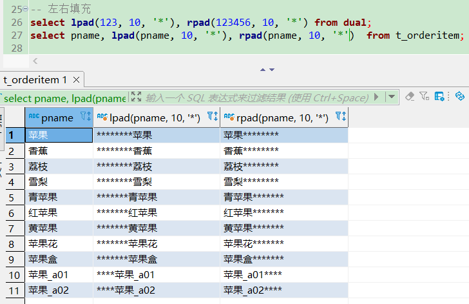Viewport: 469px width, 304px height.
Task: Click the pname cell '香蕉'
Action: click(59, 151)
